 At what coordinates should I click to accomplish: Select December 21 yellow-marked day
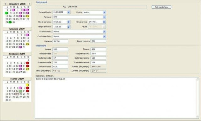[x=28, y=16]
